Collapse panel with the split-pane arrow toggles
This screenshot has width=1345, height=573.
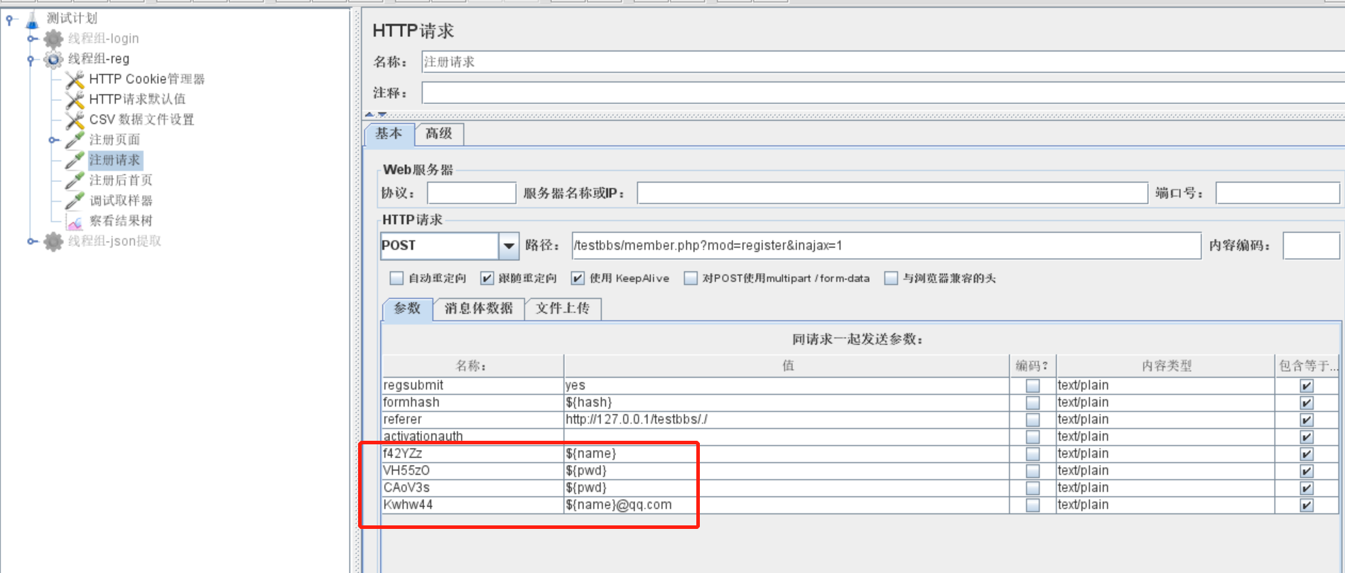point(376,114)
